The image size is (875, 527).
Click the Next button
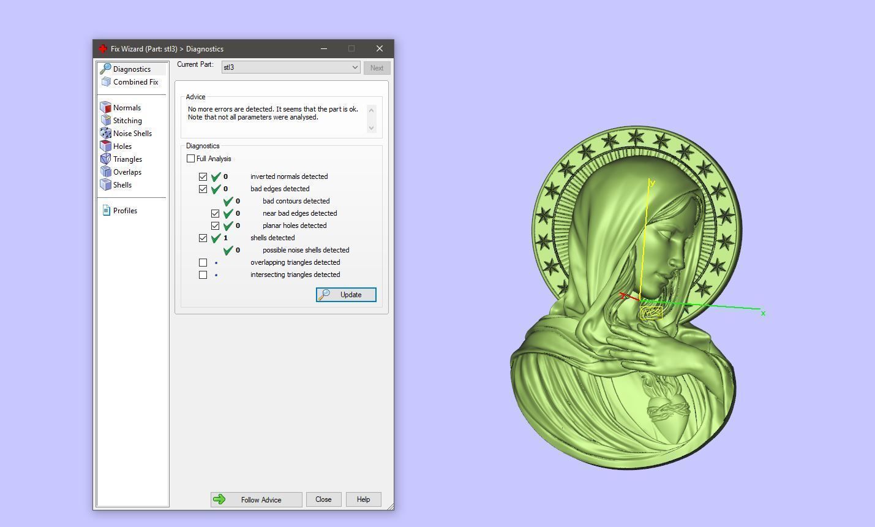coord(377,68)
